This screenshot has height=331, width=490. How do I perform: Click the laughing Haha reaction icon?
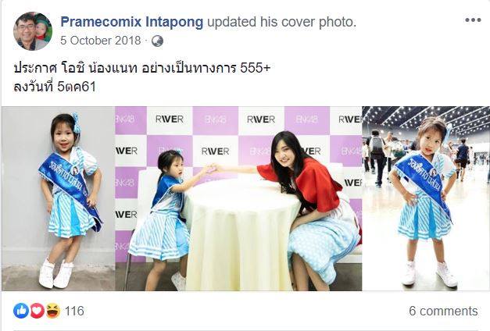coord(53,311)
